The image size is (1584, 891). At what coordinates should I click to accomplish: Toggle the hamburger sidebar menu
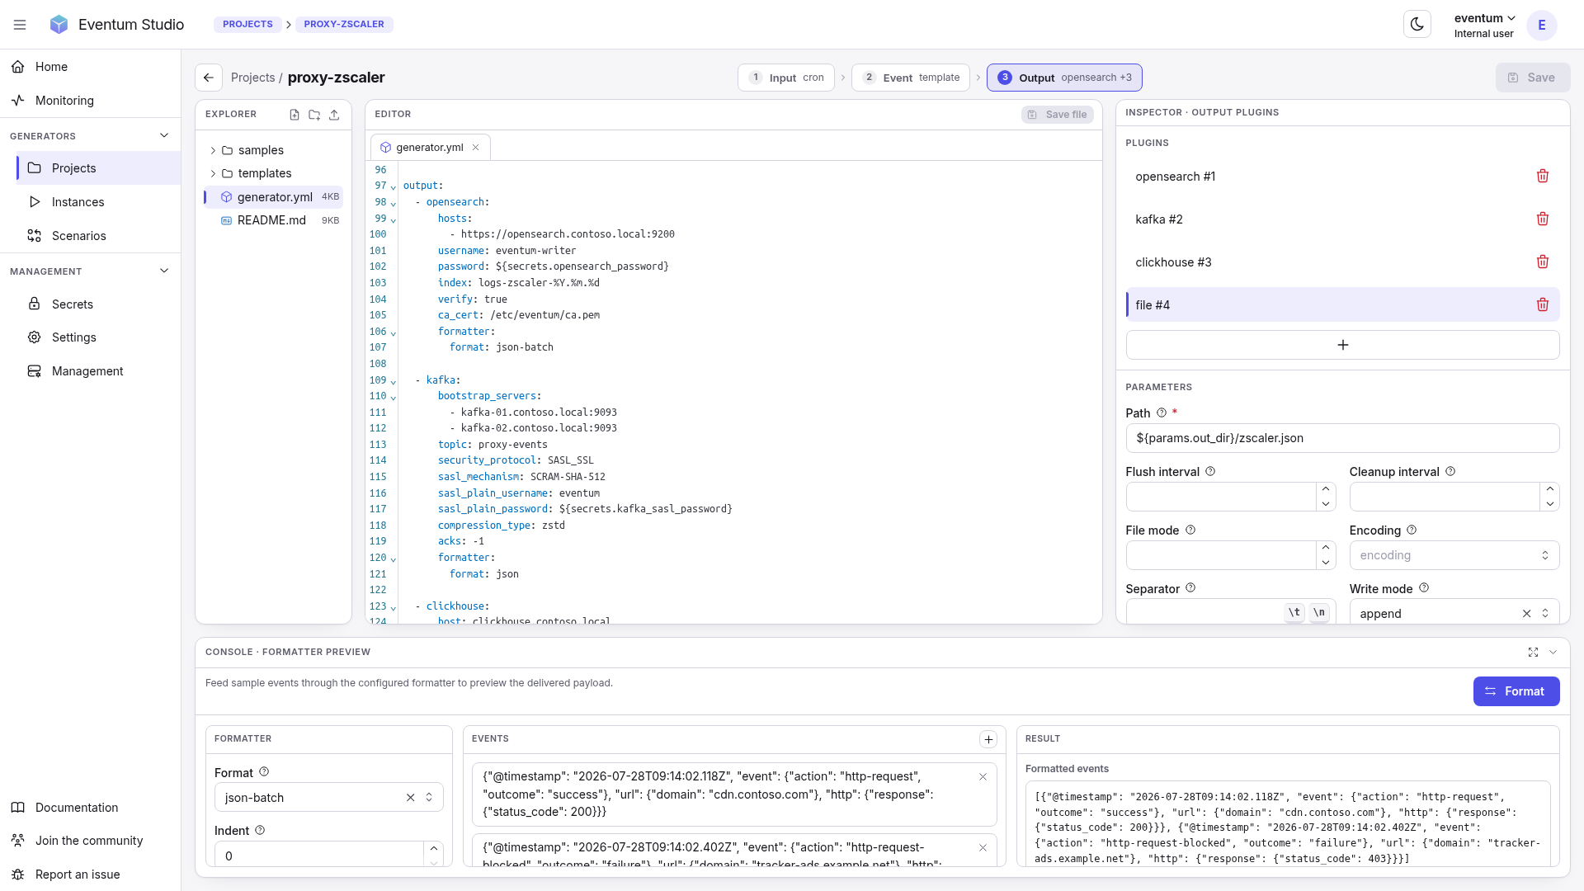[x=20, y=25]
